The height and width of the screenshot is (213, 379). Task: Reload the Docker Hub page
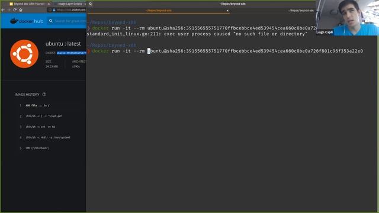(x=15, y=10)
